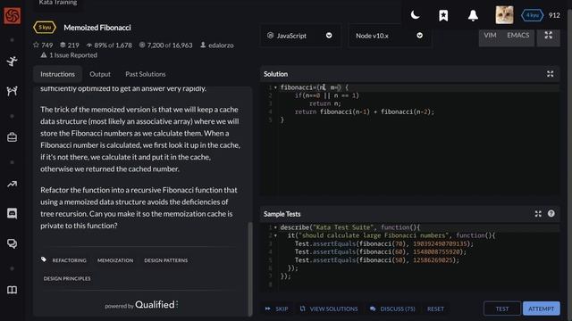This screenshot has height=321, width=572.
Task: Open the Discord chat sidebar icon
Action: (x=12, y=214)
